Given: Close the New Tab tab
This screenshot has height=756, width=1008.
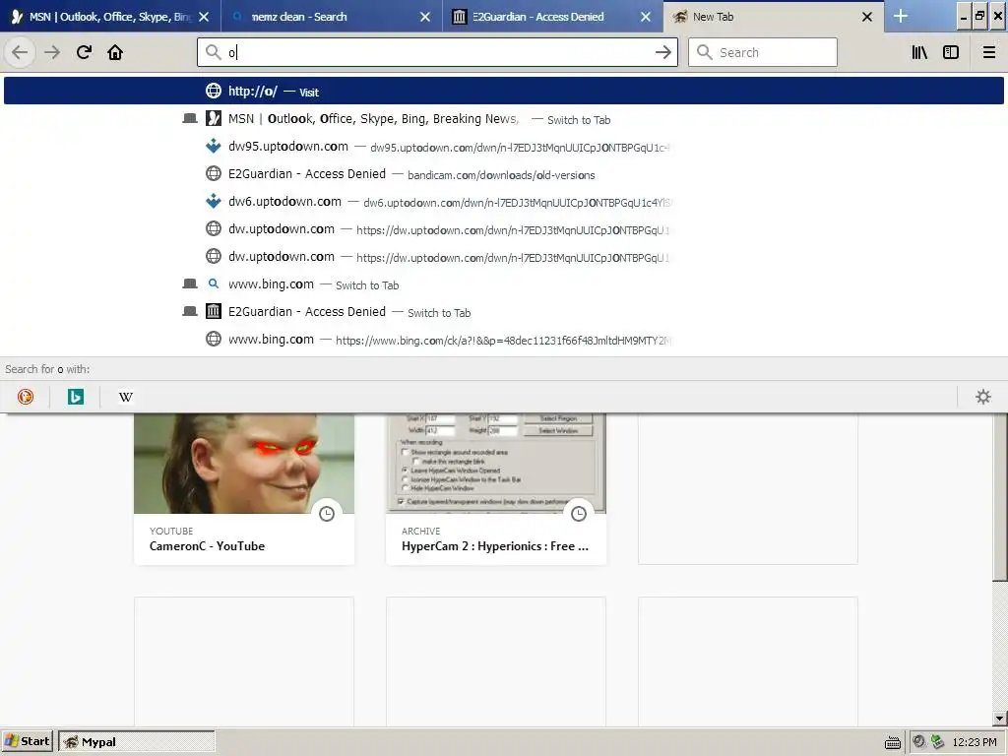Looking at the screenshot, I should tap(866, 17).
